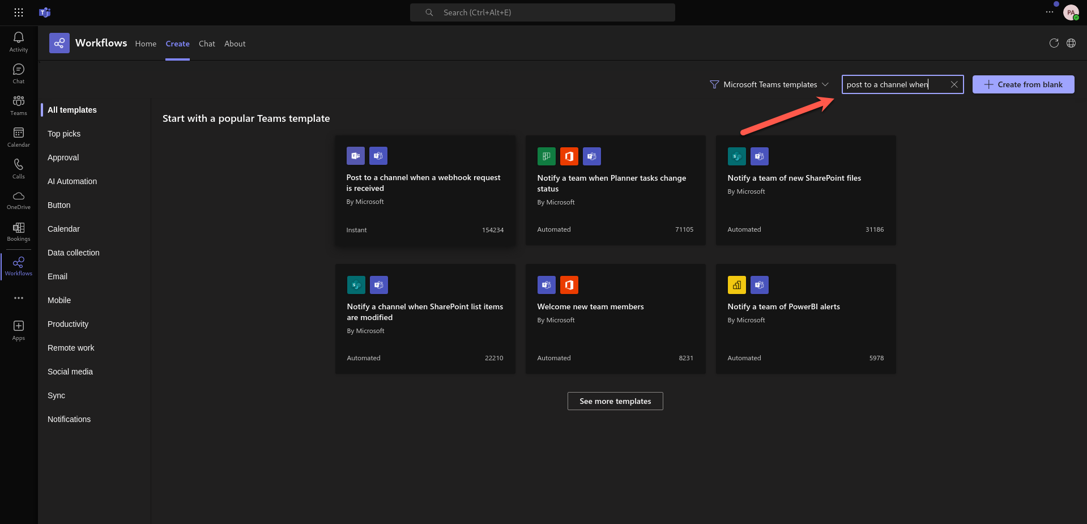Open Post to a channel webhook template
This screenshot has height=524, width=1087.
tap(425, 190)
